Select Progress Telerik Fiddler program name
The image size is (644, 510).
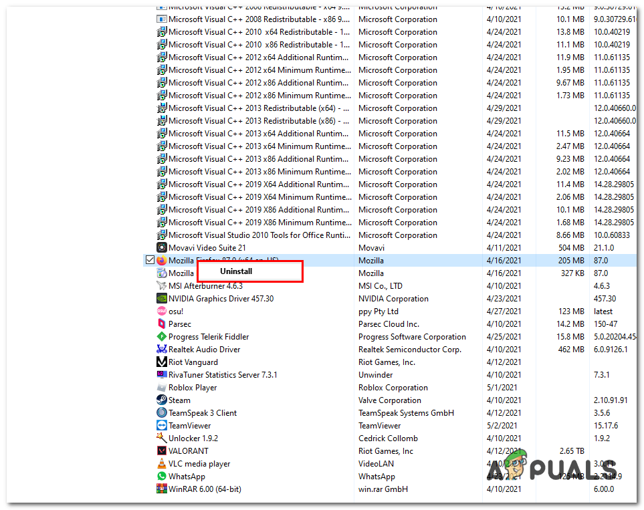tap(209, 337)
